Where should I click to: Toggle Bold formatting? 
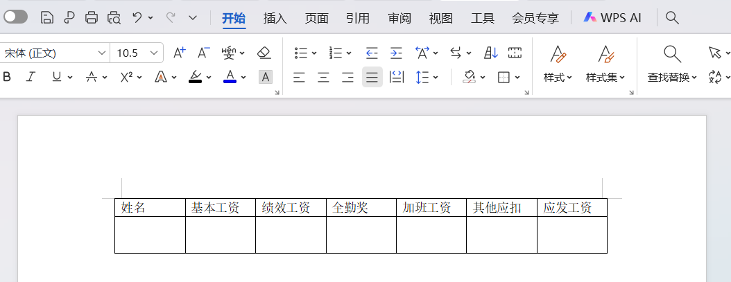pos(6,77)
